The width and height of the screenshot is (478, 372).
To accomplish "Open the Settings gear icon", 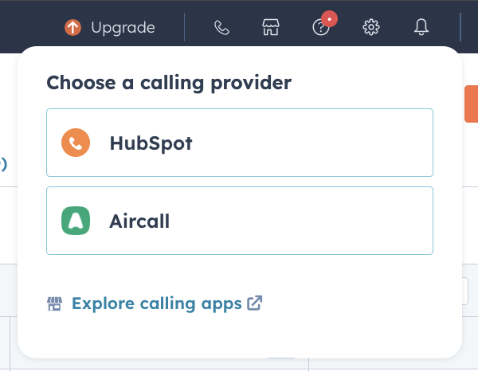I will click(x=371, y=27).
